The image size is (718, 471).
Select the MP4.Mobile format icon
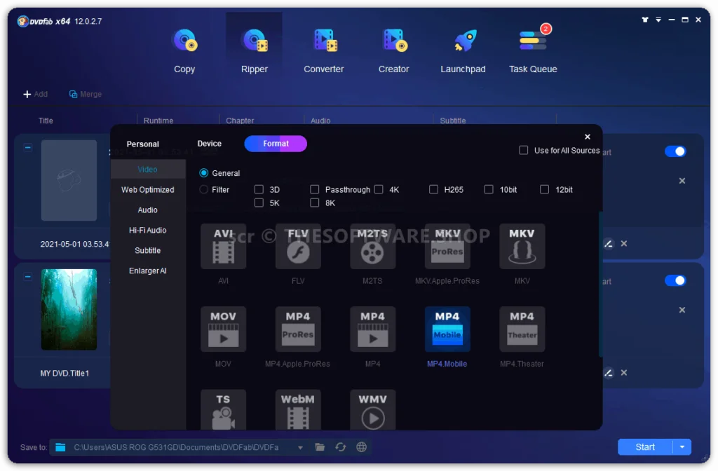click(x=447, y=329)
